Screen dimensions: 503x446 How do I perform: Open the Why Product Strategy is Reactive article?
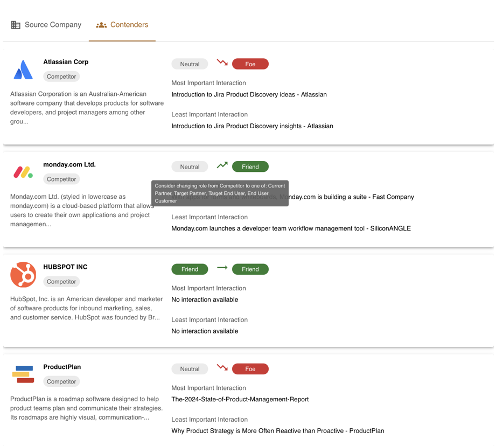point(277,431)
